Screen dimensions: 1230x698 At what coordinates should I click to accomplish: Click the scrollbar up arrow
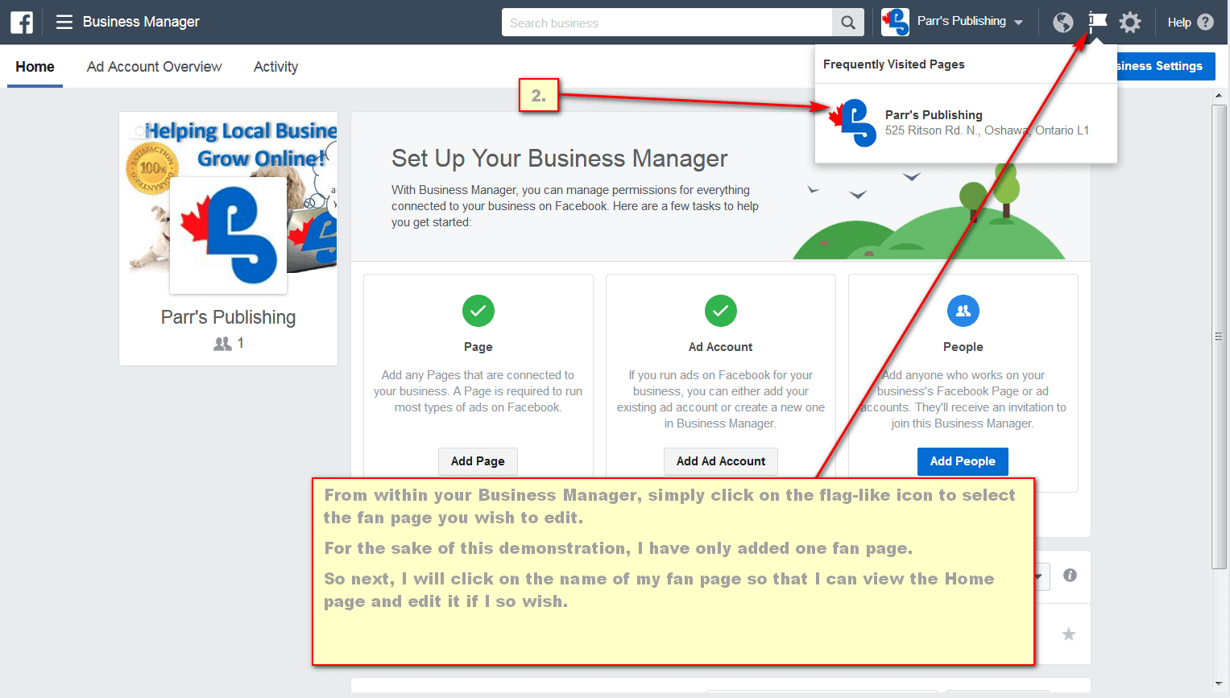coord(1219,96)
